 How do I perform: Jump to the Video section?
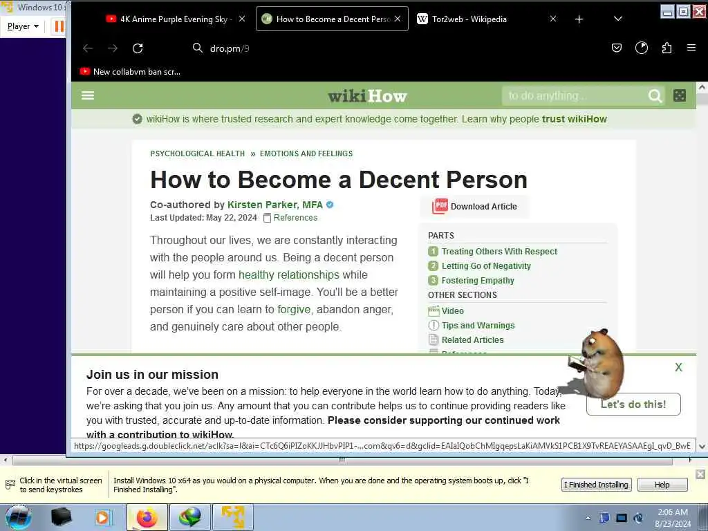[452, 310]
